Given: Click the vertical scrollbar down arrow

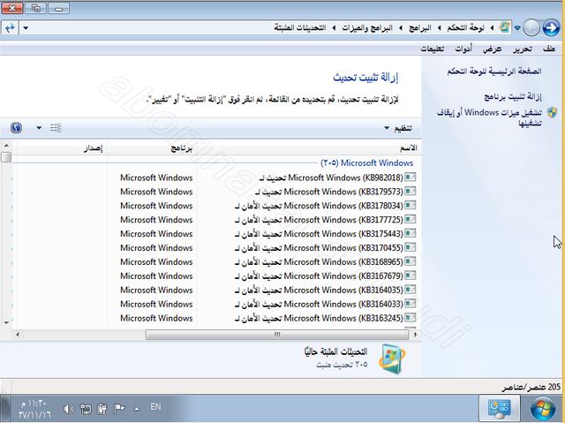Looking at the screenshot, I should click(x=6, y=322).
